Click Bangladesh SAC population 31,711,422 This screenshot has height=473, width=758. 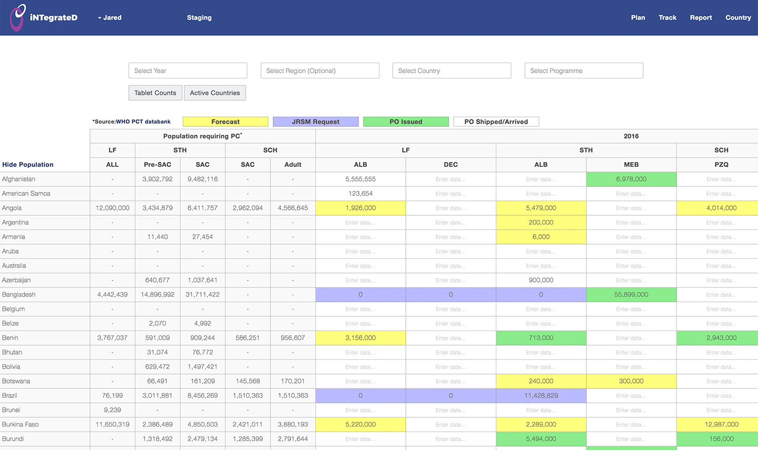pos(203,295)
